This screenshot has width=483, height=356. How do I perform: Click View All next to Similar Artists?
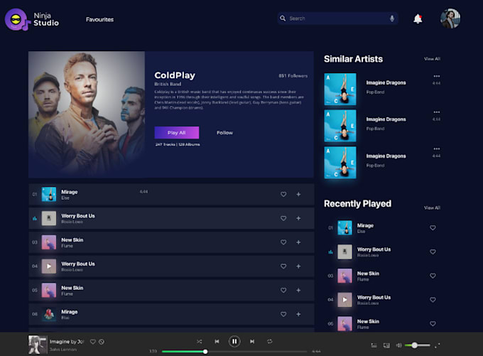pos(432,58)
